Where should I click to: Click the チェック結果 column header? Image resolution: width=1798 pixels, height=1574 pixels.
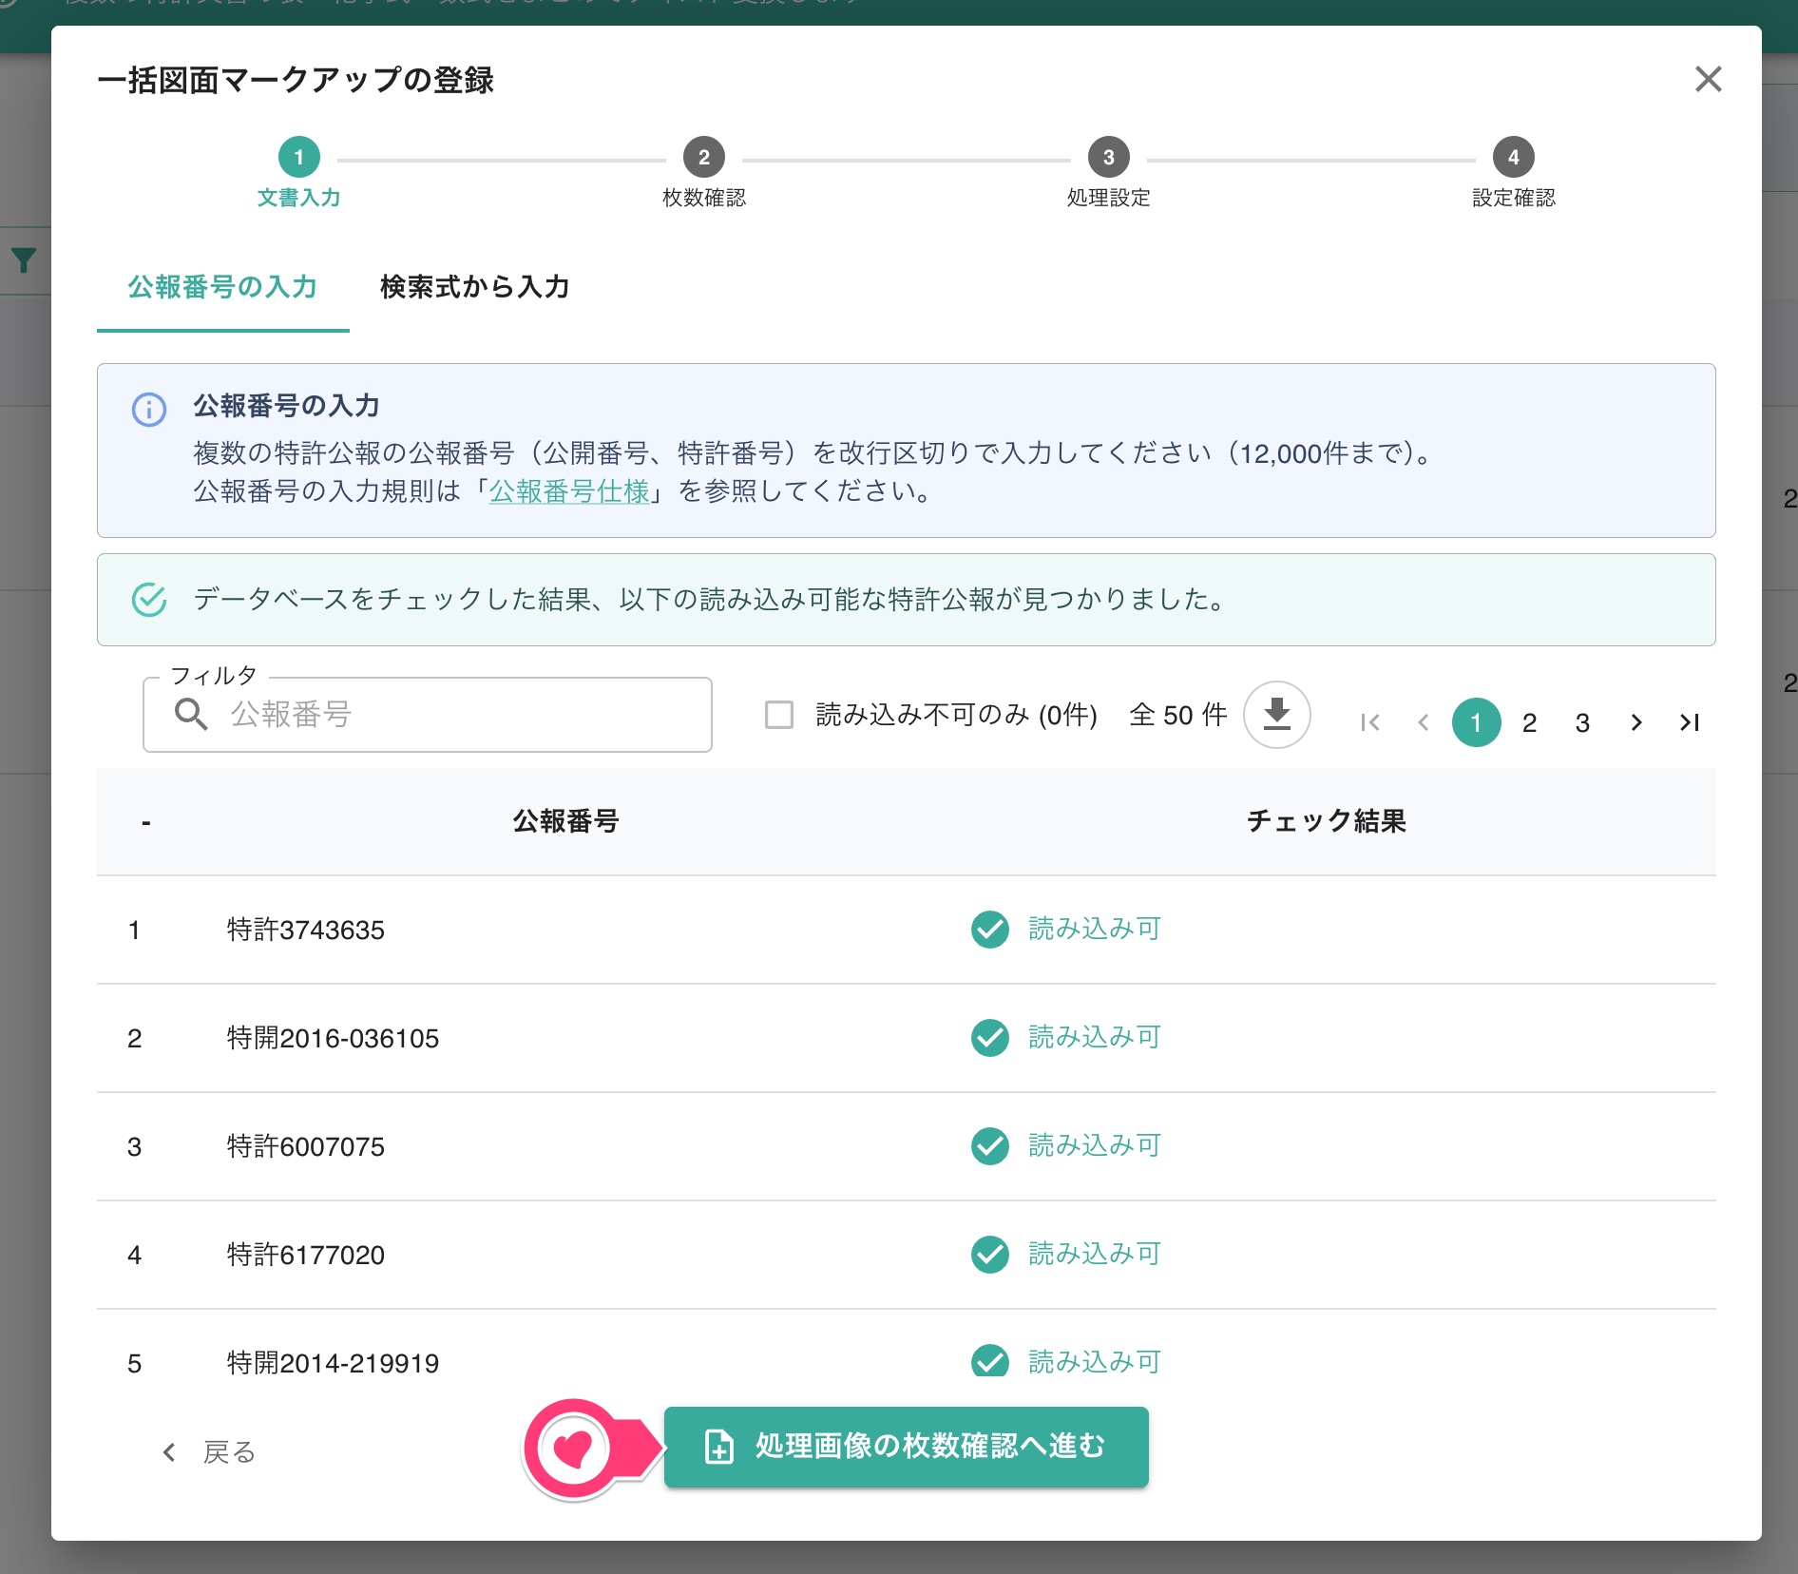point(1326,821)
